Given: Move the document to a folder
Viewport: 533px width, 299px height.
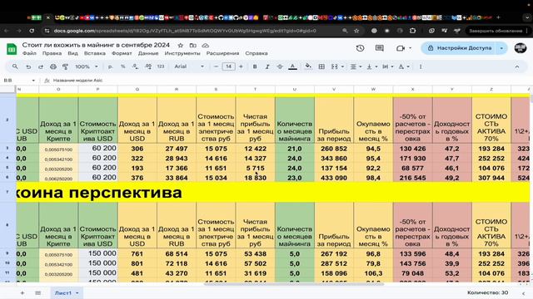Looking at the screenshot, I should point(192,45).
